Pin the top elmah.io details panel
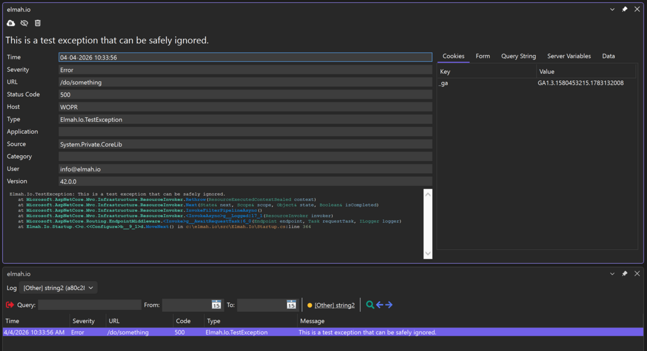The image size is (647, 351). click(x=624, y=9)
